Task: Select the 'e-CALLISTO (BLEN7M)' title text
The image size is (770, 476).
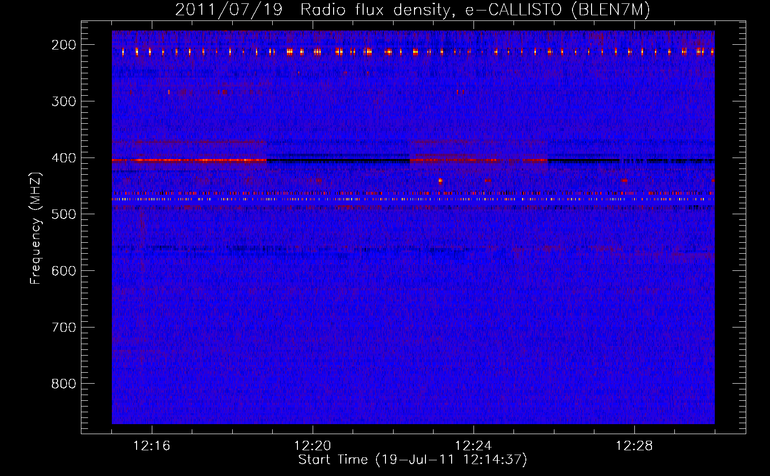Action: click(557, 10)
